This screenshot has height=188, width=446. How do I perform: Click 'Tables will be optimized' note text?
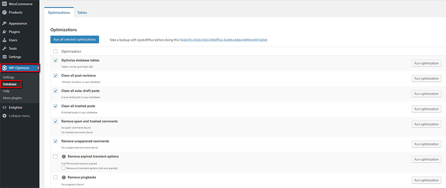pyautogui.click(x=77, y=67)
